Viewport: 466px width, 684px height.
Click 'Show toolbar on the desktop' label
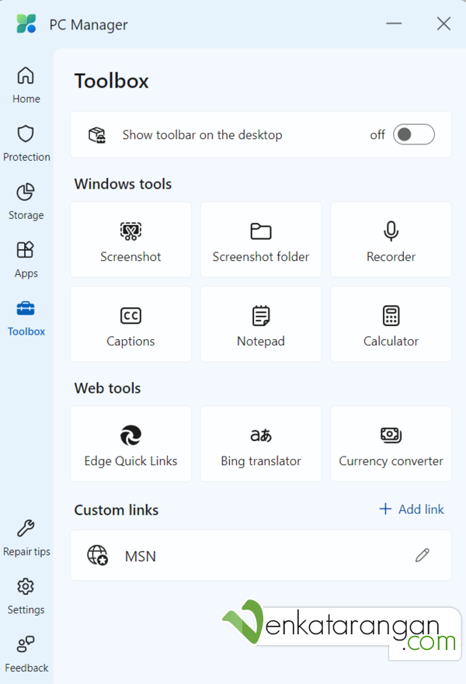click(x=202, y=135)
